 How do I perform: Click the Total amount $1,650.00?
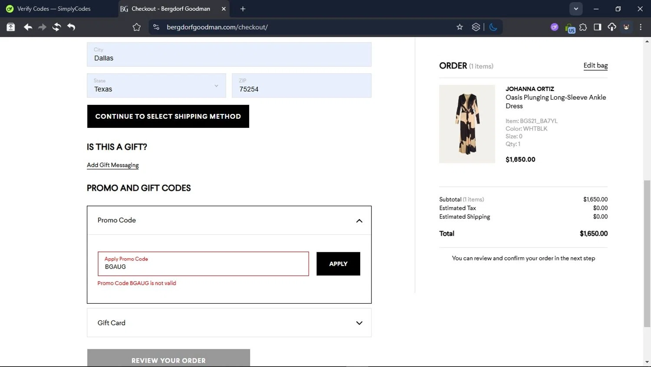[x=593, y=234]
